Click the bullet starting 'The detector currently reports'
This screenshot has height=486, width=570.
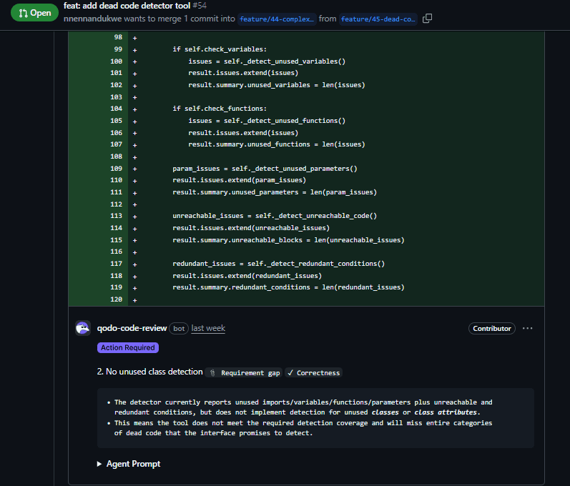pyautogui.click(x=303, y=407)
